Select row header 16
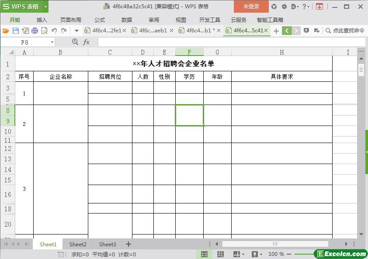Viewport: 368px width, 259px height. tap(8, 194)
